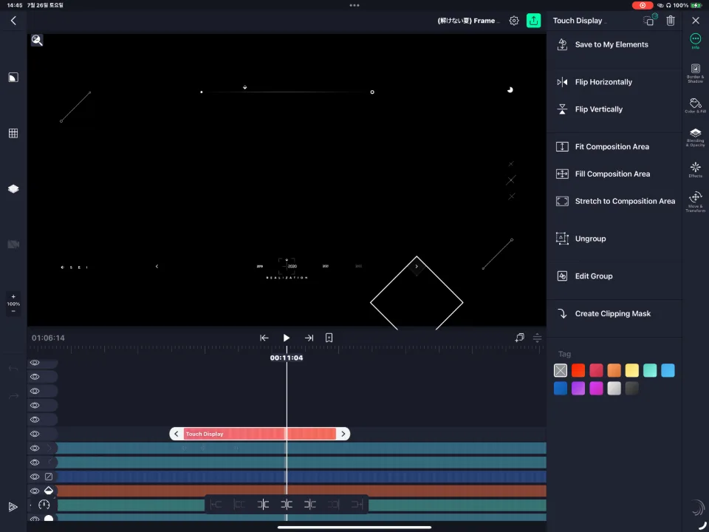The width and height of the screenshot is (709, 532).
Task: Delete layer with the trash icon
Action: (x=671, y=21)
